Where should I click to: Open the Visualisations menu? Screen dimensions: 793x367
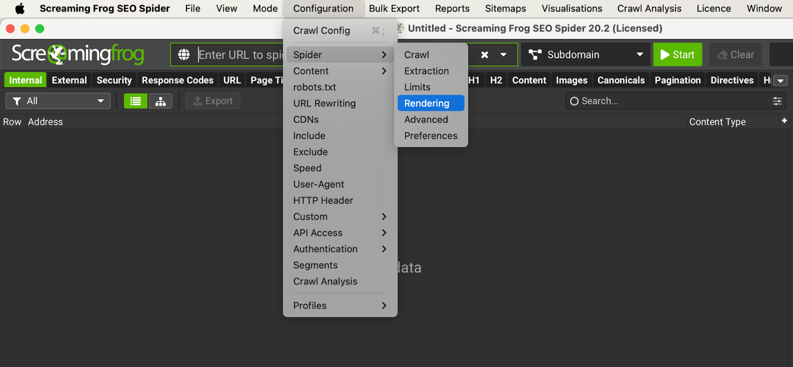tap(572, 8)
